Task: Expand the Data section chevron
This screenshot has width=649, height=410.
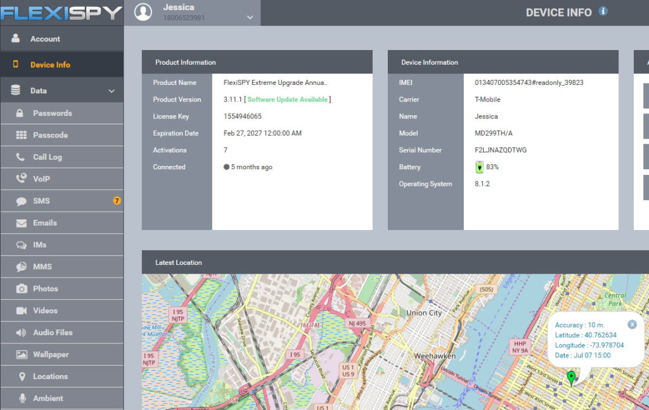Action: 112,91
